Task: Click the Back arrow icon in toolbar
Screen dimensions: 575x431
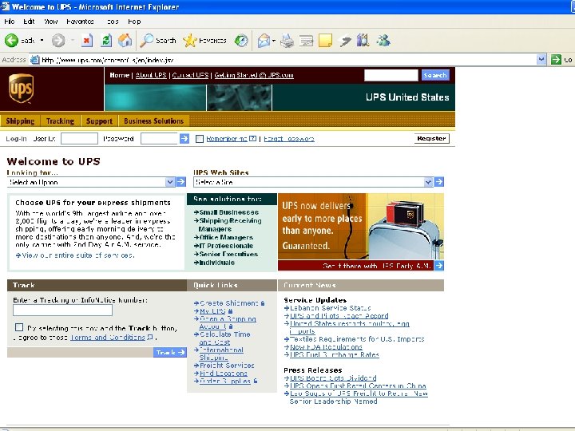Action: tap(11, 41)
